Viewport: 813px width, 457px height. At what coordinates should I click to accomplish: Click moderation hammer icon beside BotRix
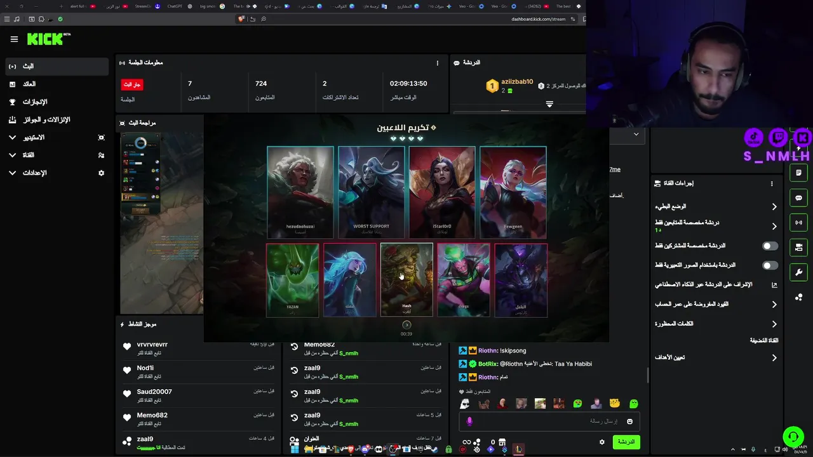pyautogui.click(x=463, y=364)
